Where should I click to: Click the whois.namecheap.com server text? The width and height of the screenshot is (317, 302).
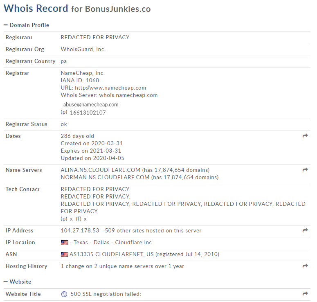[128, 95]
